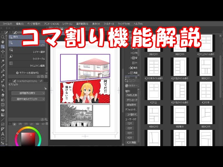Select the Move layer tool

(x=2, y=51)
